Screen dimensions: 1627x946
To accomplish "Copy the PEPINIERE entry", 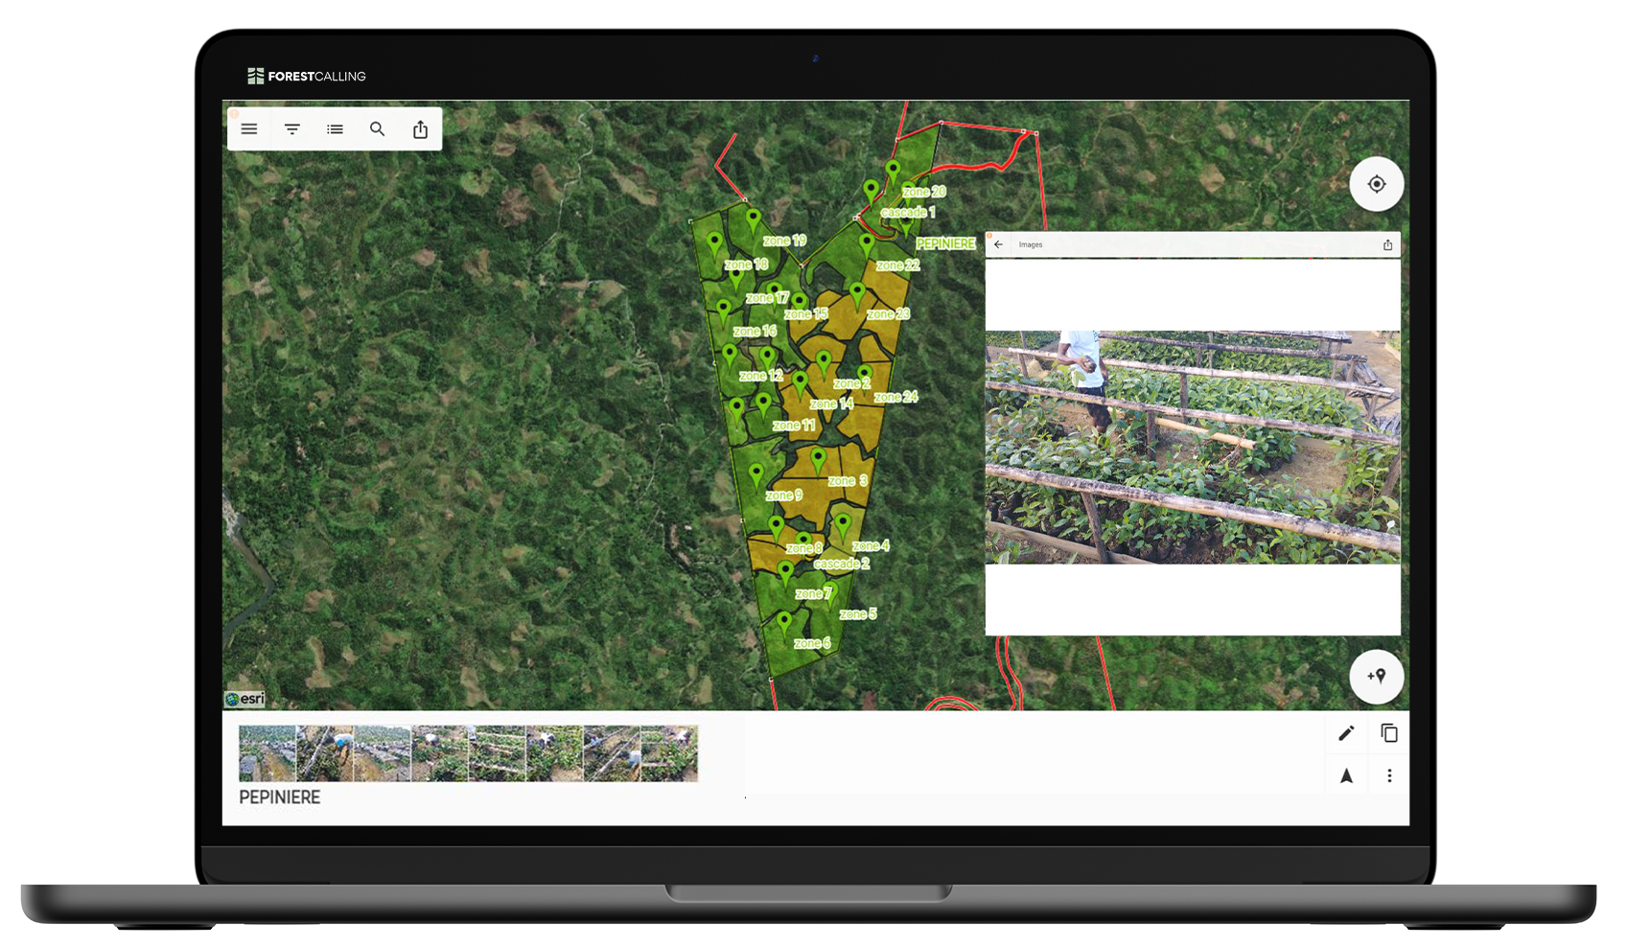I will [1388, 733].
